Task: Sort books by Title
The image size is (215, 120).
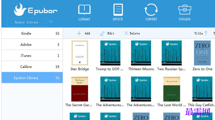Action: click(x=199, y=33)
